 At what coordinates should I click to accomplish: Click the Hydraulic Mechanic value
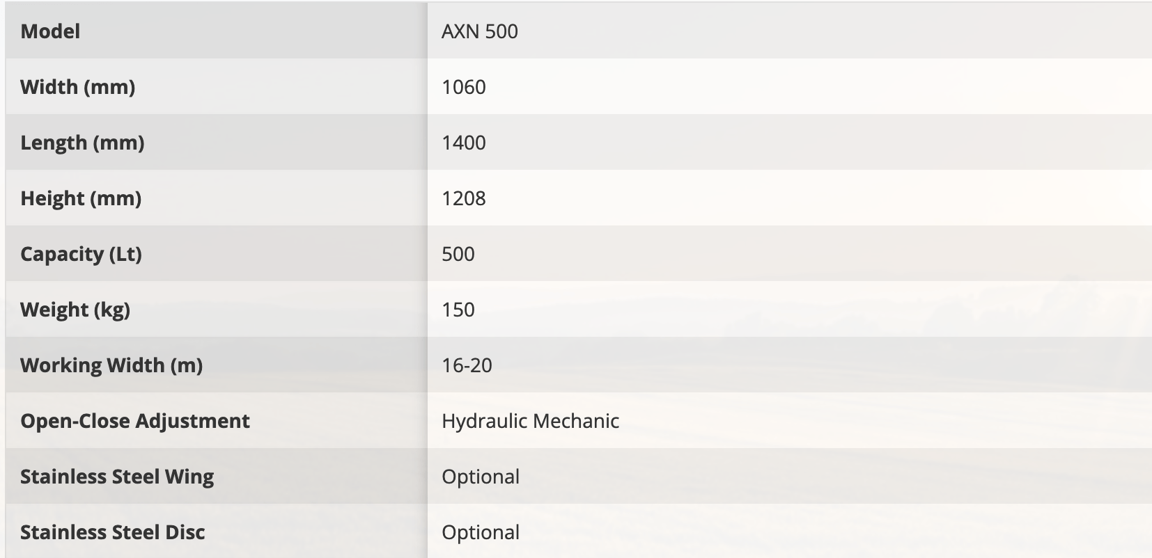coord(530,421)
